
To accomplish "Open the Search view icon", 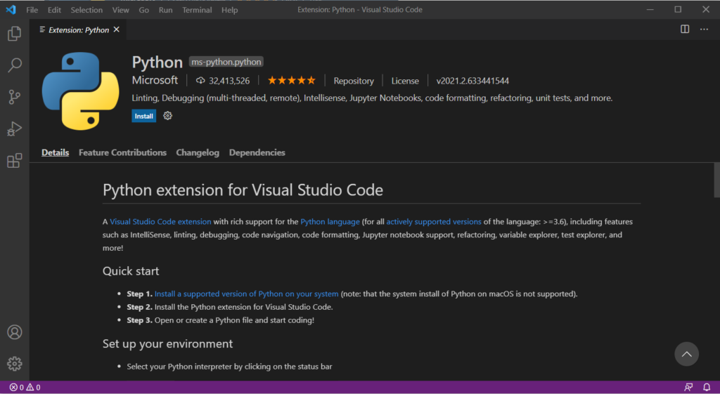I will click(14, 65).
